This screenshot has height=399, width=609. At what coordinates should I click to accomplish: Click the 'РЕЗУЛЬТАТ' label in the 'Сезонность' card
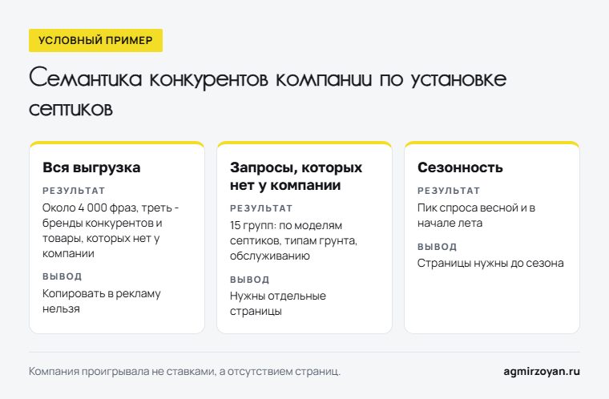click(449, 191)
